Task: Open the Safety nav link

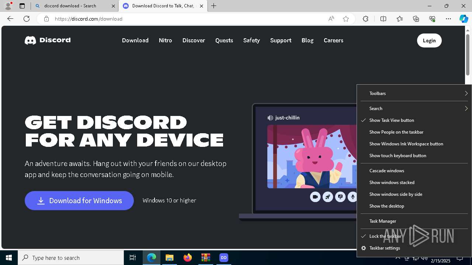Action: (251, 40)
